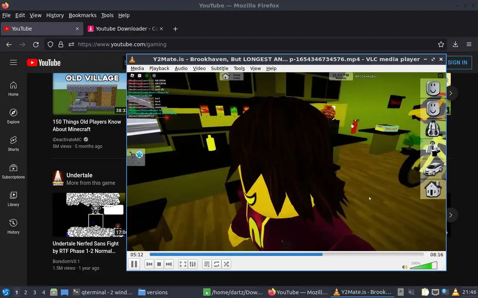This screenshot has height=298, width=478.
Task: Go back in Firefox
Action: [x=9, y=44]
